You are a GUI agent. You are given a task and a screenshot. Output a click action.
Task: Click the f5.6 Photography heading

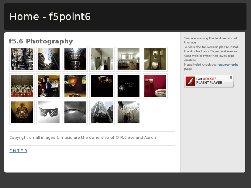41,41
